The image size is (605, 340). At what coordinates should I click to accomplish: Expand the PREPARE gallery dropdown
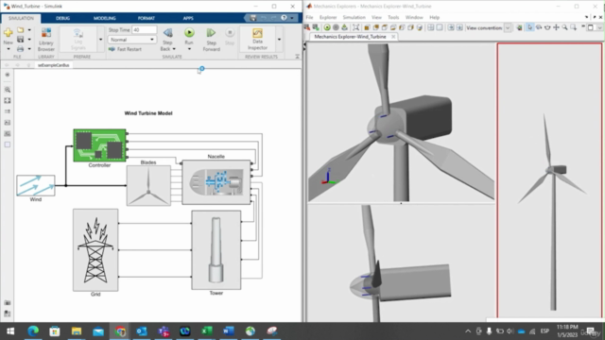100,40
